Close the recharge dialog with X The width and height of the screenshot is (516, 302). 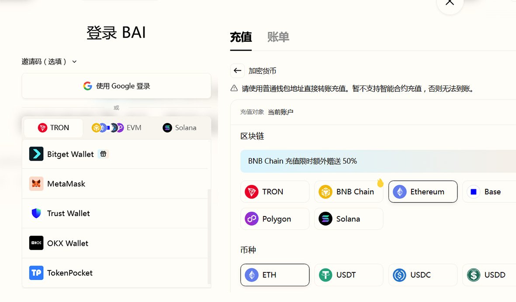coord(450,3)
